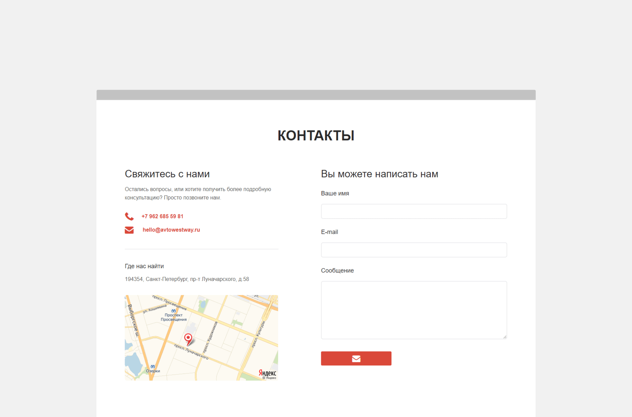Viewport: 632px width, 417px height.
Task: Click the ул. Хошимина label on map
Action: point(155,309)
